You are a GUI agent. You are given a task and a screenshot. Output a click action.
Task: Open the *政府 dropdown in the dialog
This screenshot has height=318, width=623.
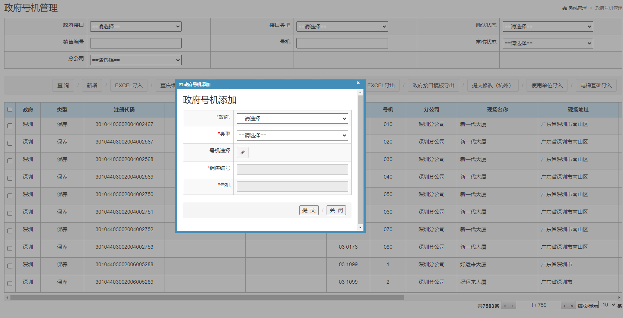point(292,119)
